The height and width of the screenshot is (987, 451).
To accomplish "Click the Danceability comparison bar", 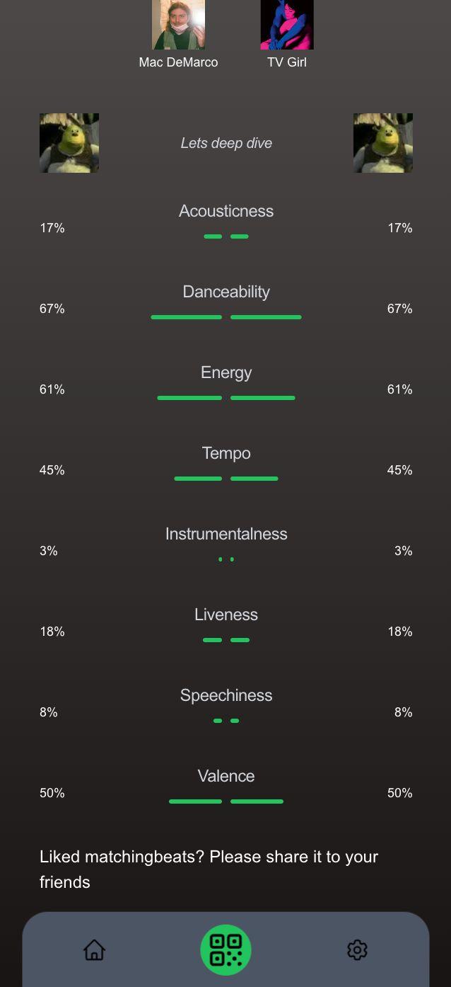I will pos(226,317).
